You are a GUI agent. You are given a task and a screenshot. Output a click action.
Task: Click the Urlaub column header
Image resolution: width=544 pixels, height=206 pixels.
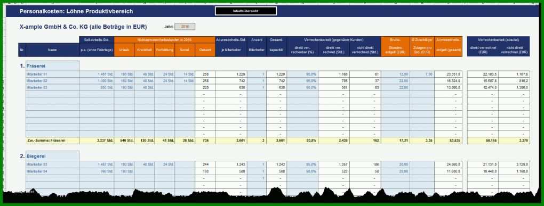[124, 50]
